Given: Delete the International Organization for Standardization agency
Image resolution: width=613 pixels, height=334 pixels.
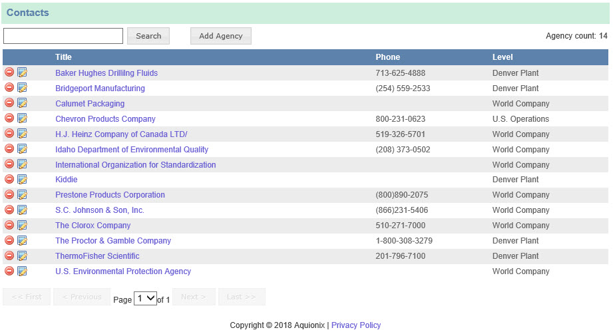Looking at the screenshot, I should pyautogui.click(x=9, y=164).
